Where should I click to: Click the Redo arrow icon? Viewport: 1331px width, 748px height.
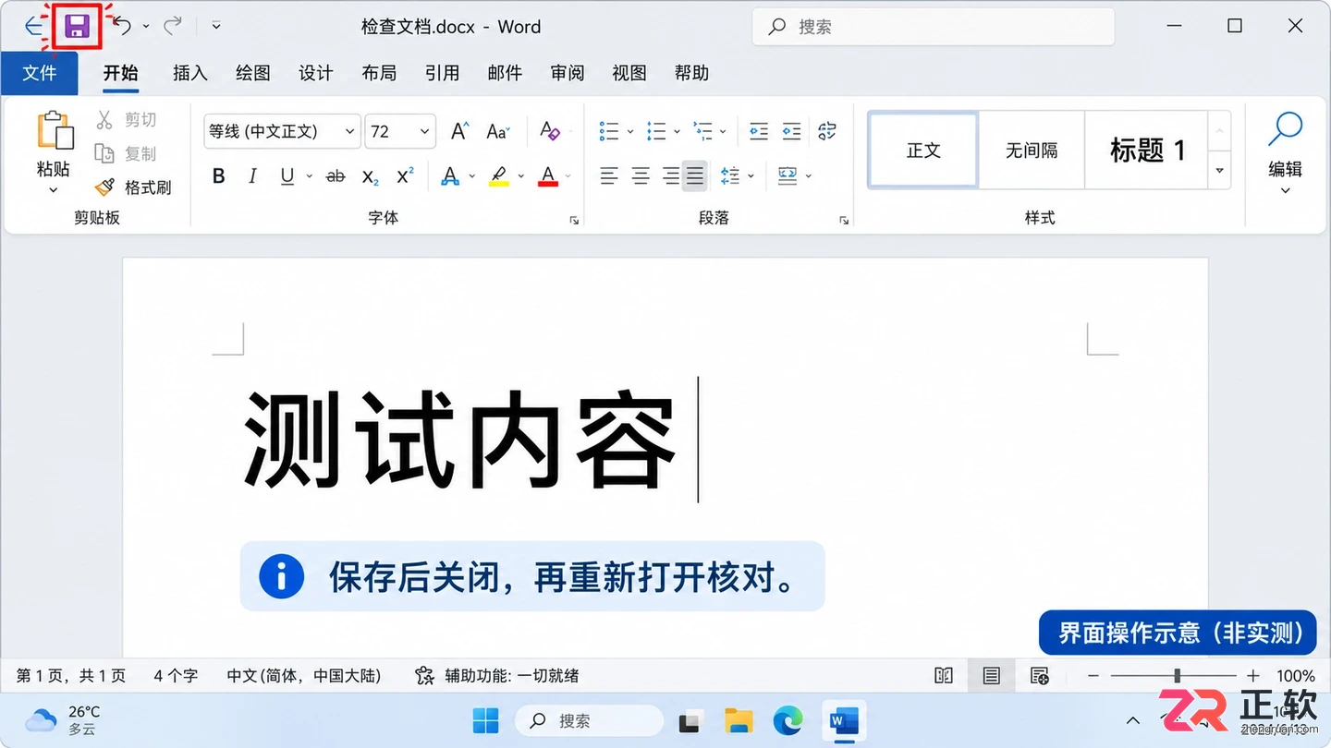point(173,26)
